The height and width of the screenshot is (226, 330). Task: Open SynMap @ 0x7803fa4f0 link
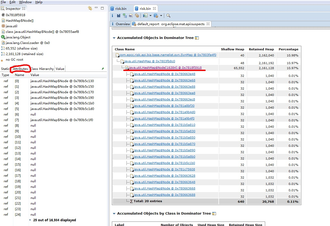tap(168, 55)
